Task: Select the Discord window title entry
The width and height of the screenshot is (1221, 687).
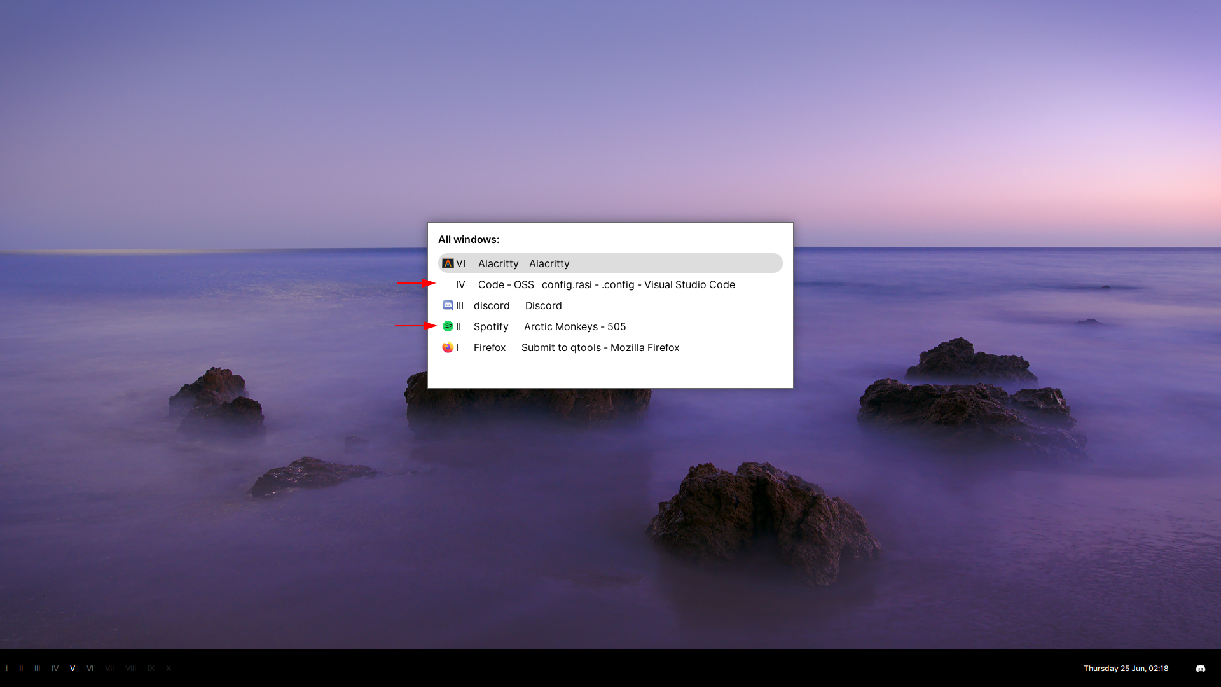Action: [x=543, y=305]
